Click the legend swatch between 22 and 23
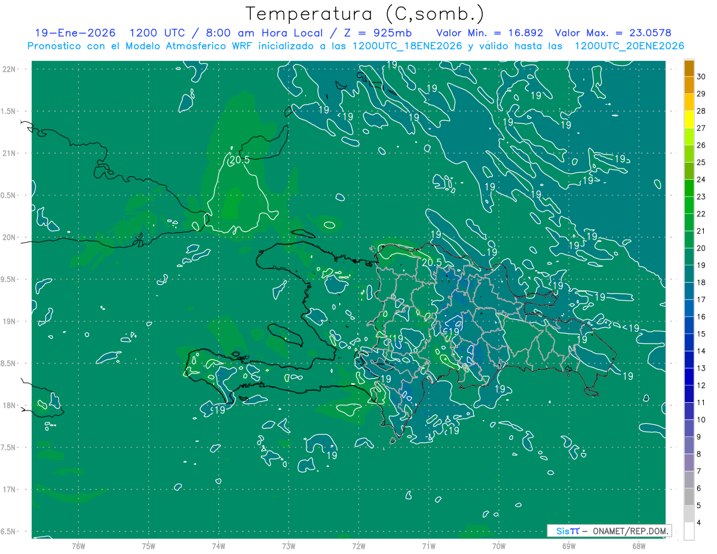 [x=689, y=206]
